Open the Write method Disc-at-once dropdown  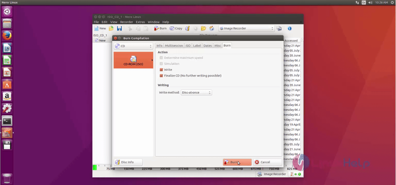click(196, 92)
